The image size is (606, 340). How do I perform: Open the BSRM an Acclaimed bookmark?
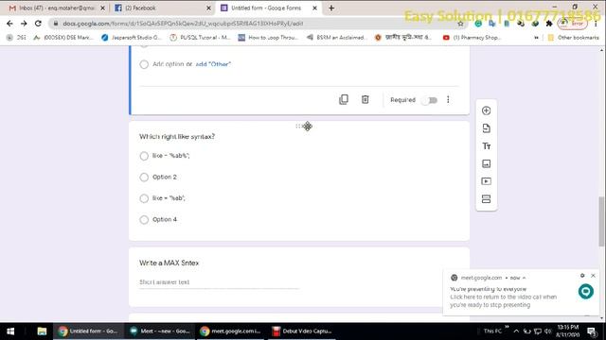pyautogui.click(x=336, y=38)
